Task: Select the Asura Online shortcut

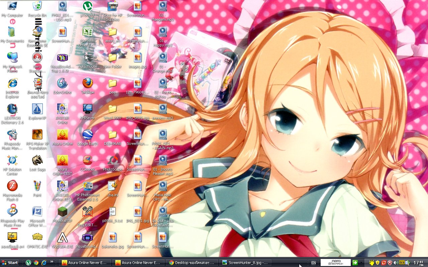Action: (62, 138)
